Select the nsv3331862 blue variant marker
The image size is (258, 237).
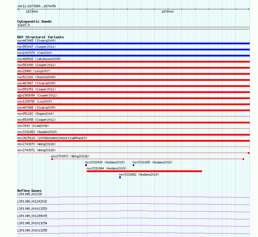click(x=120, y=177)
